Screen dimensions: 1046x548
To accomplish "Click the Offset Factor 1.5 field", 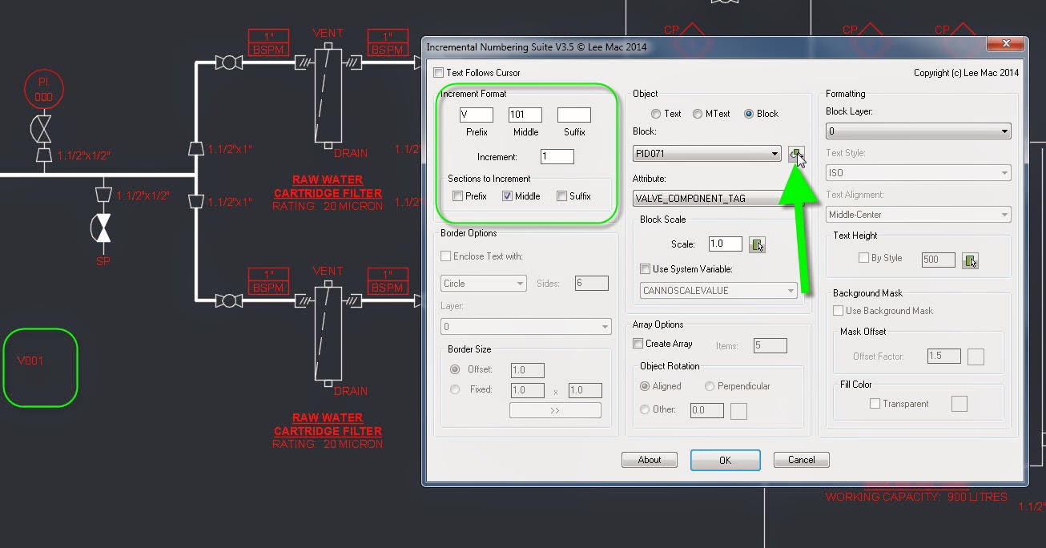I will 943,356.
